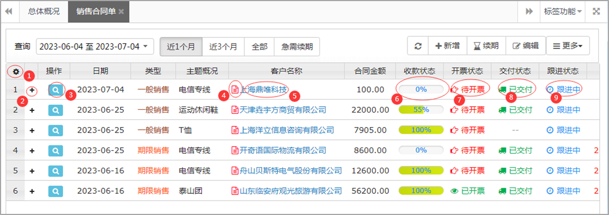Click the 新增 button

(x=448, y=46)
